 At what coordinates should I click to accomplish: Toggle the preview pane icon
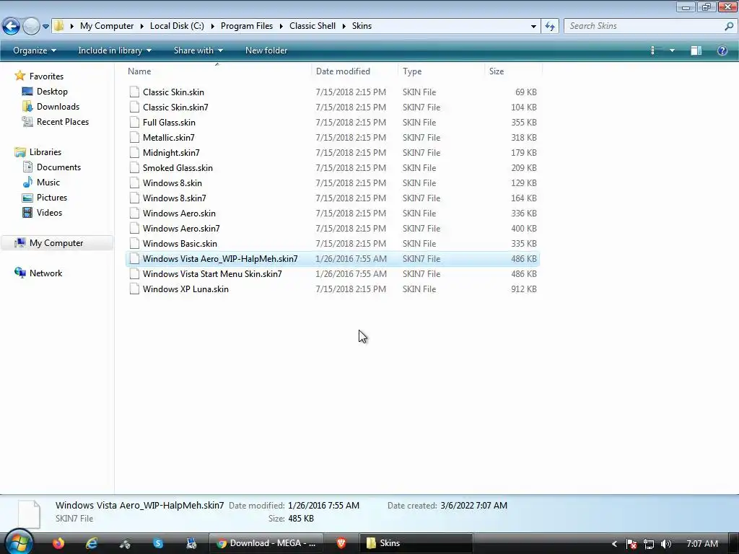[x=696, y=50]
